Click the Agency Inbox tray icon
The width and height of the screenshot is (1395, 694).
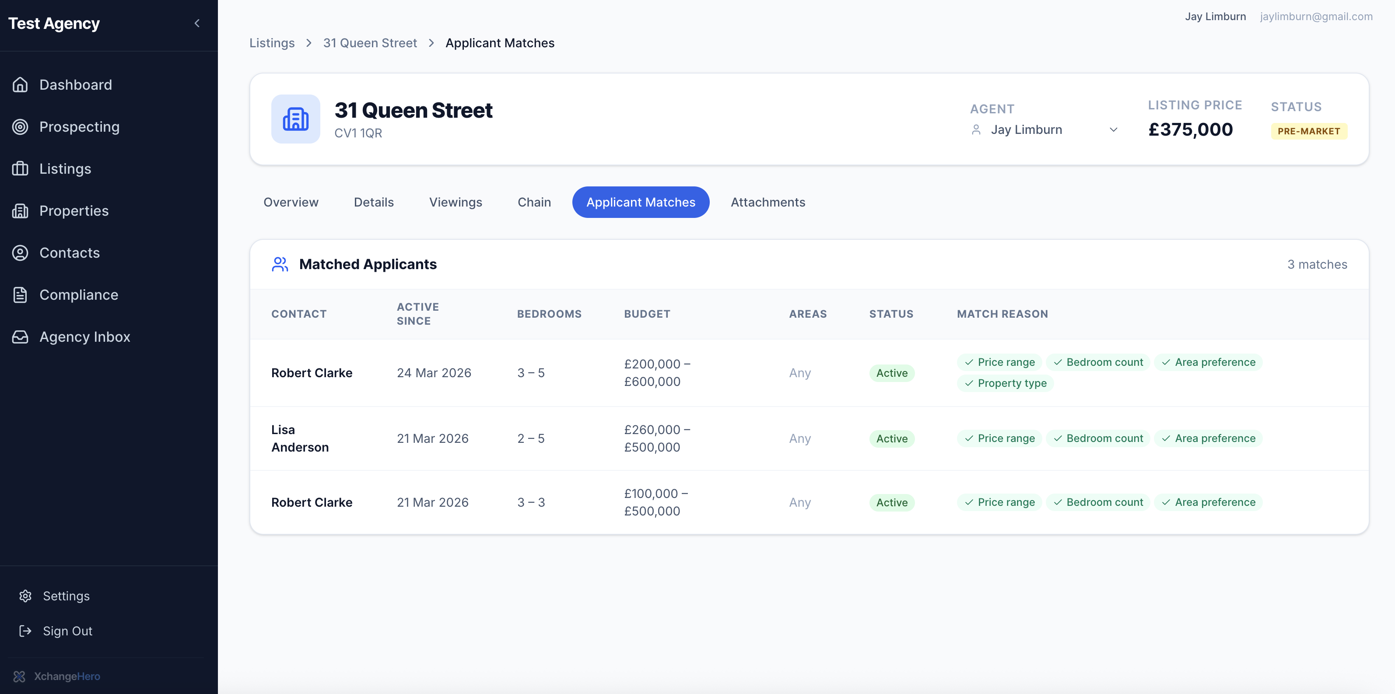click(x=20, y=336)
